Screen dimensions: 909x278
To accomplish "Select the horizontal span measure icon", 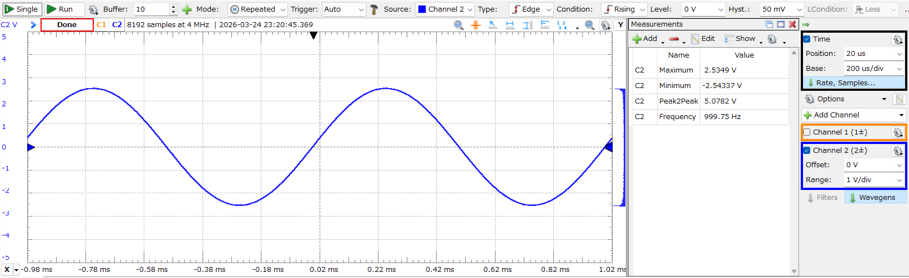I will tap(510, 25).
